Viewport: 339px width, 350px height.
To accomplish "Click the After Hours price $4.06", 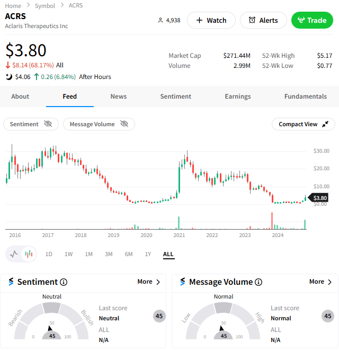I will coord(23,77).
